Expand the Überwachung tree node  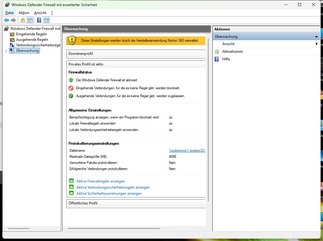(6, 51)
